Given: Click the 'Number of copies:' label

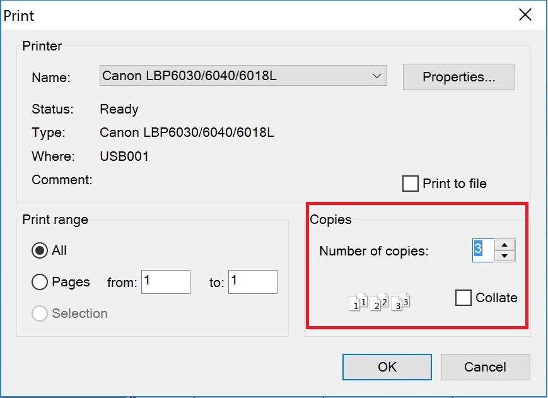Looking at the screenshot, I should (x=373, y=251).
